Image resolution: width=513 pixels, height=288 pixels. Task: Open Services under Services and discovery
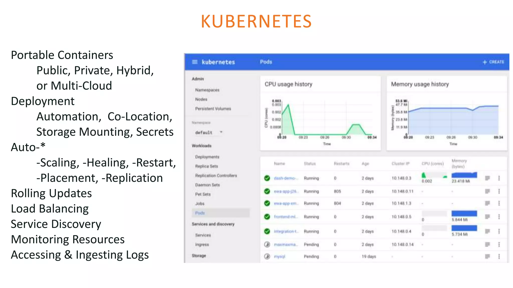coord(203,235)
